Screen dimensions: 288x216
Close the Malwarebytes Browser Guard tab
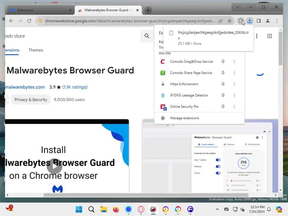coord(137,10)
